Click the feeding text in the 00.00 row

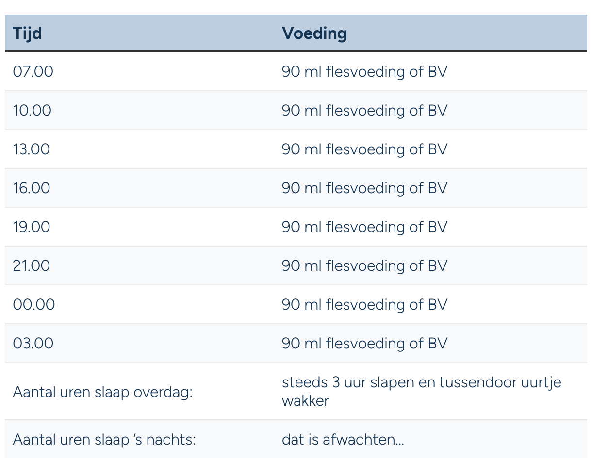[364, 304]
